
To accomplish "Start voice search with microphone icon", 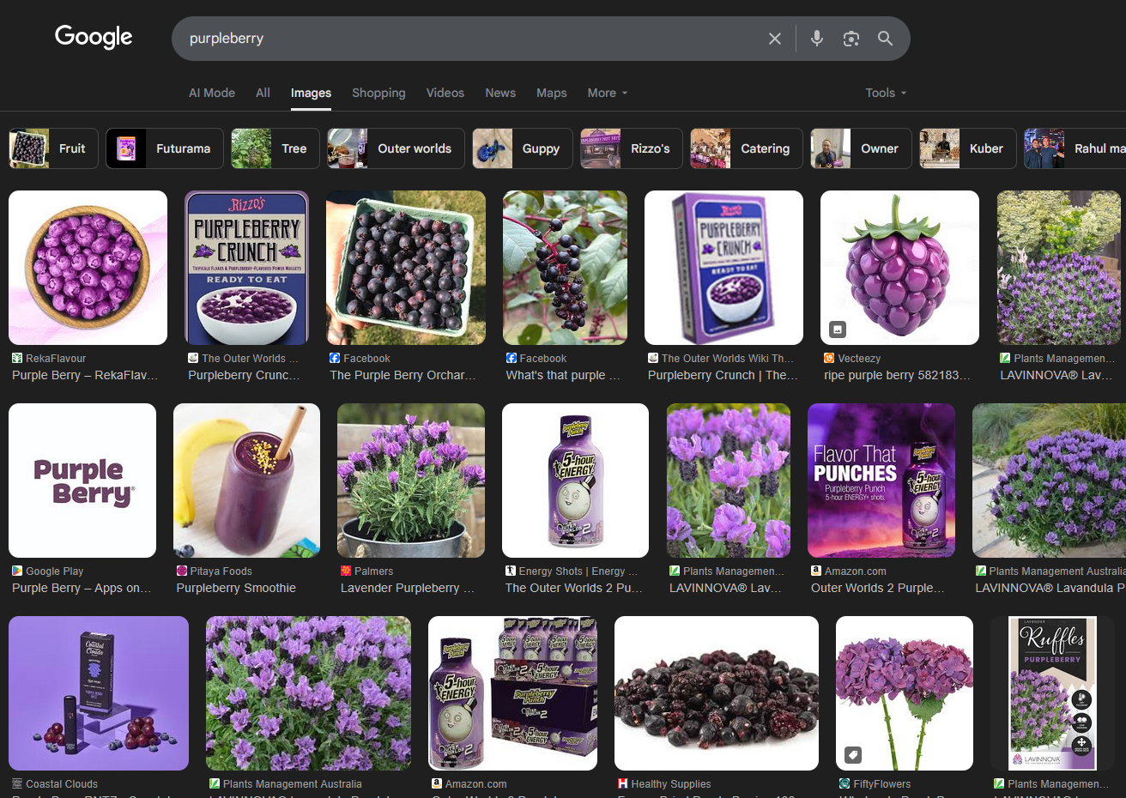I will pos(817,39).
